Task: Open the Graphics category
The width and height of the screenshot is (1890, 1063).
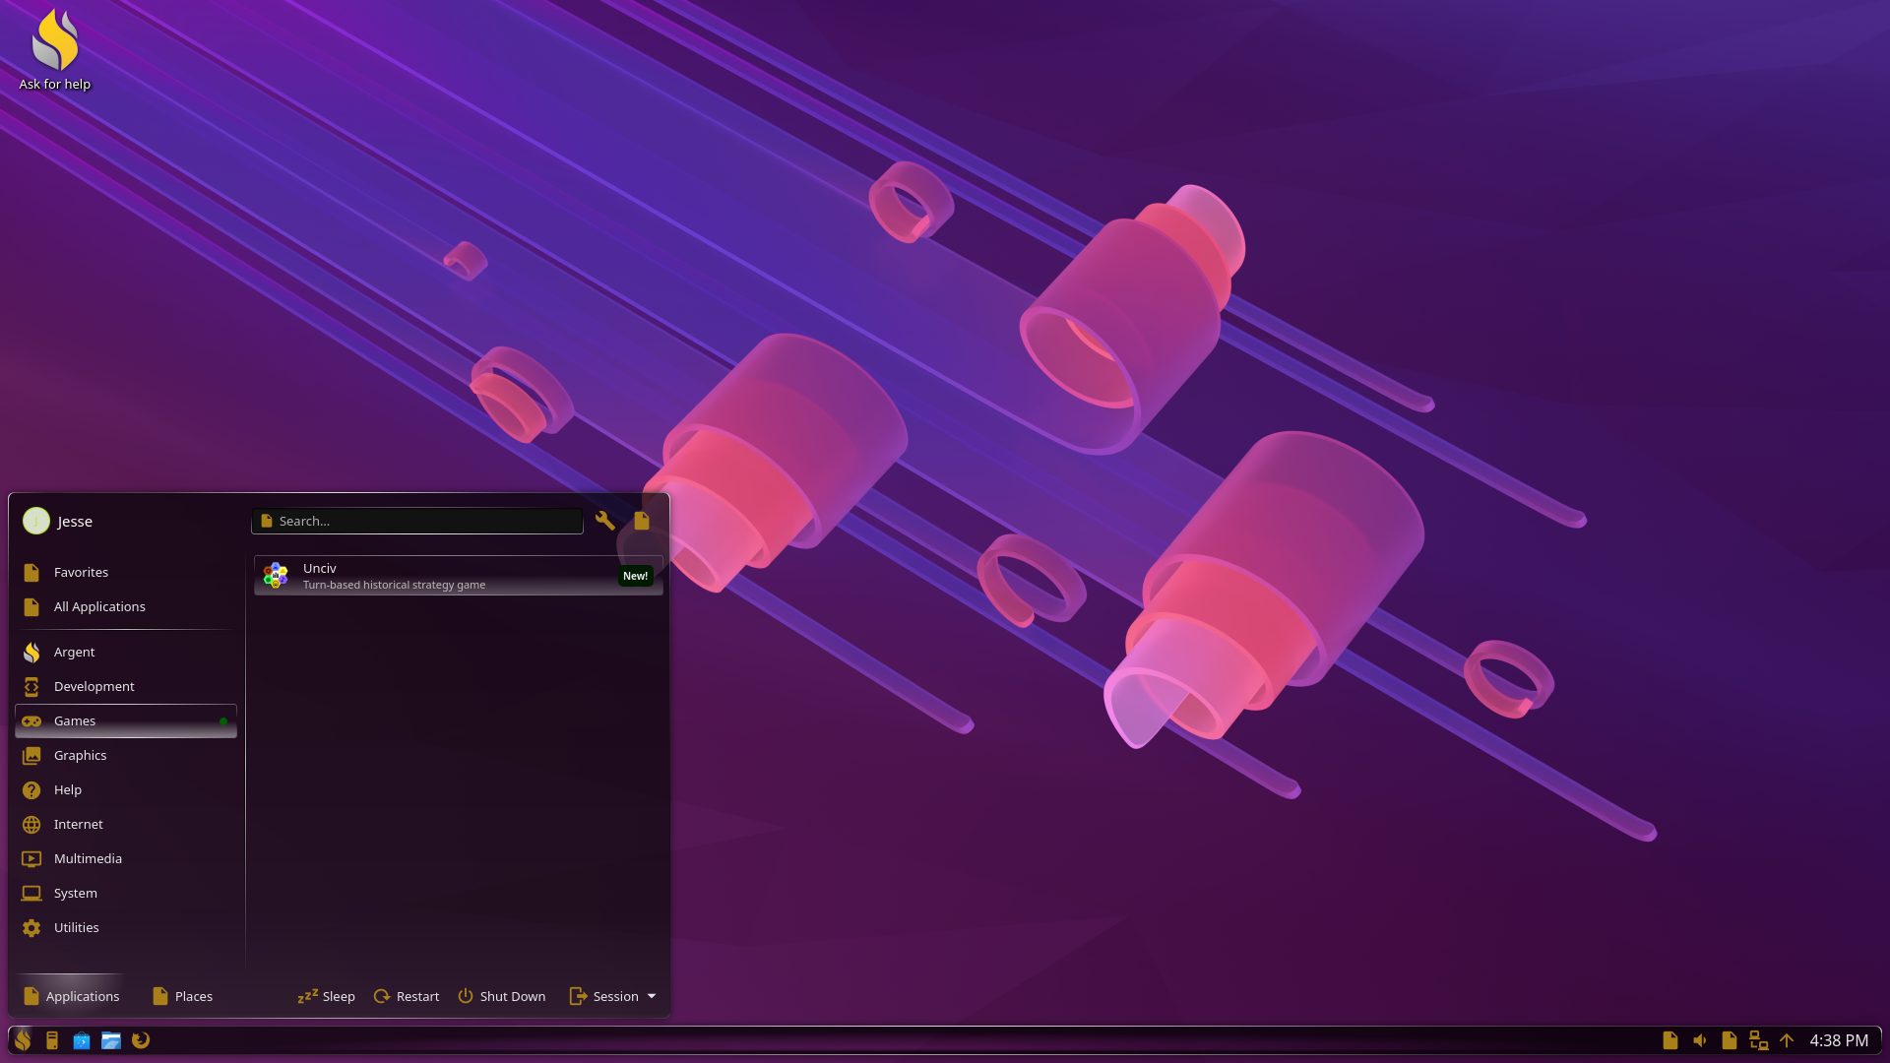Action: (126, 756)
